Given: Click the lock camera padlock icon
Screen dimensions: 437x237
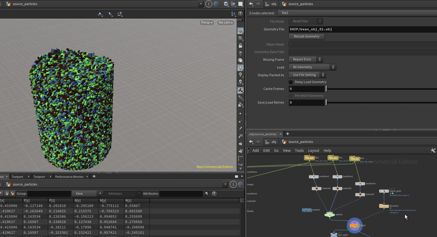Looking at the screenshot, I should (x=240, y=46).
